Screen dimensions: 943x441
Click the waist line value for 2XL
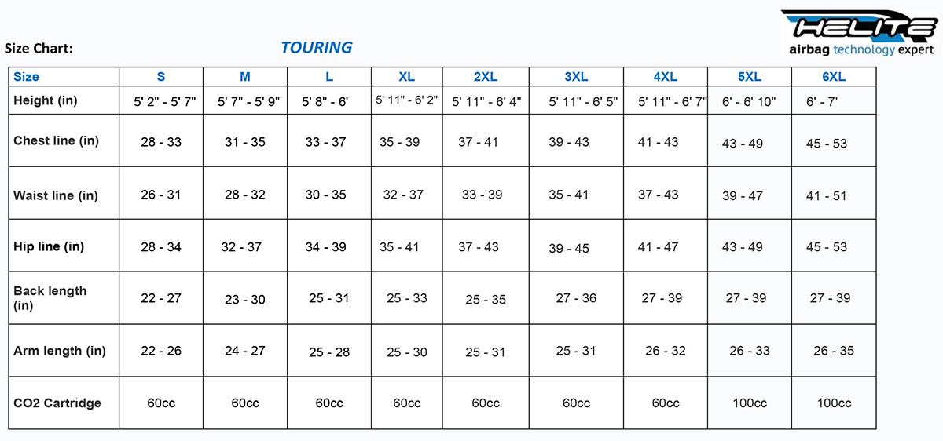483,195
